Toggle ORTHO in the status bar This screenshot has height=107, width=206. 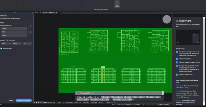[x=151, y=104]
